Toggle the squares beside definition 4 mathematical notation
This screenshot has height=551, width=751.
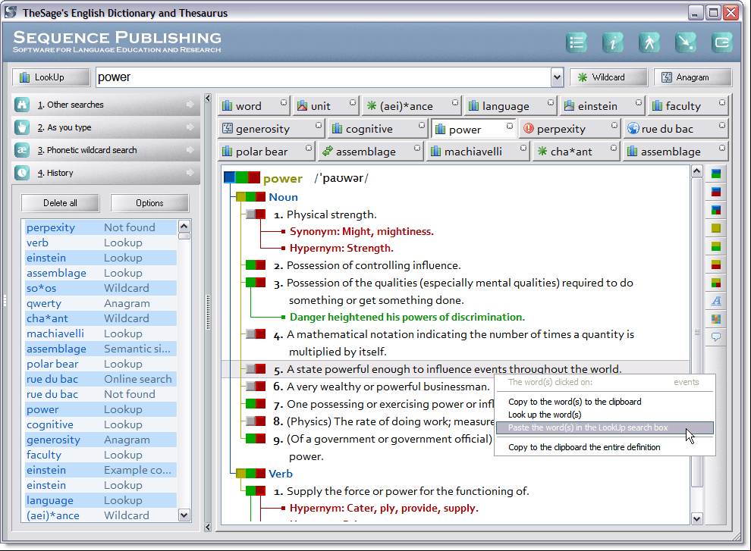pos(256,334)
